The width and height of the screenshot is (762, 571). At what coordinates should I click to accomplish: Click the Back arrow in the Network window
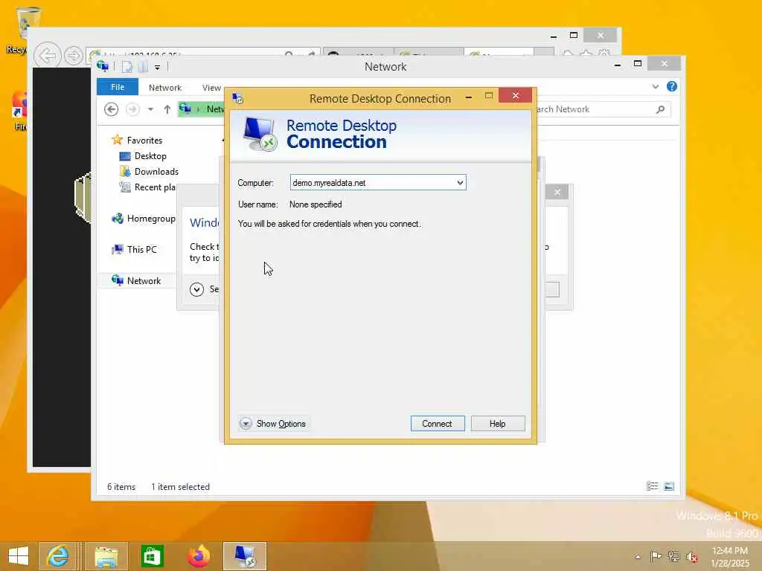(x=112, y=109)
